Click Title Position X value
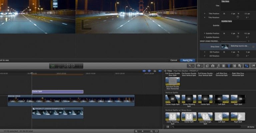256x133 pixels. (233, 14)
